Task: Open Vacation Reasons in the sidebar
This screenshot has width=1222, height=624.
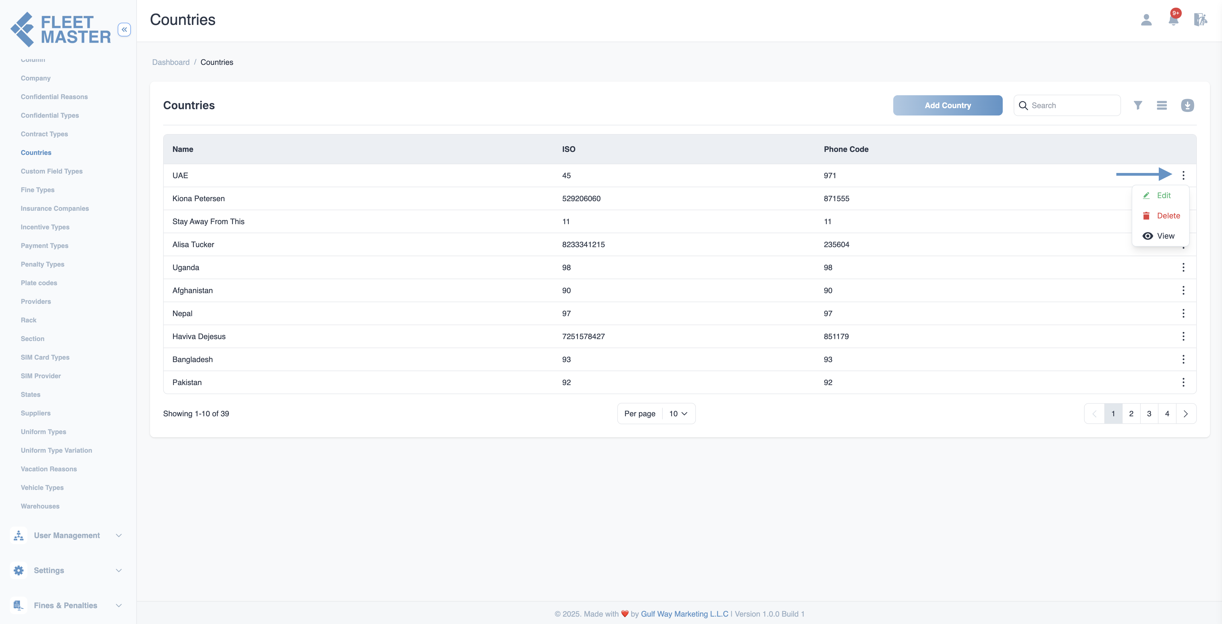Action: [x=49, y=469]
